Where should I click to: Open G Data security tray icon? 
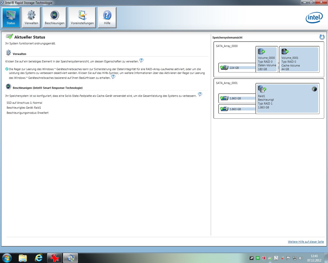point(264,258)
